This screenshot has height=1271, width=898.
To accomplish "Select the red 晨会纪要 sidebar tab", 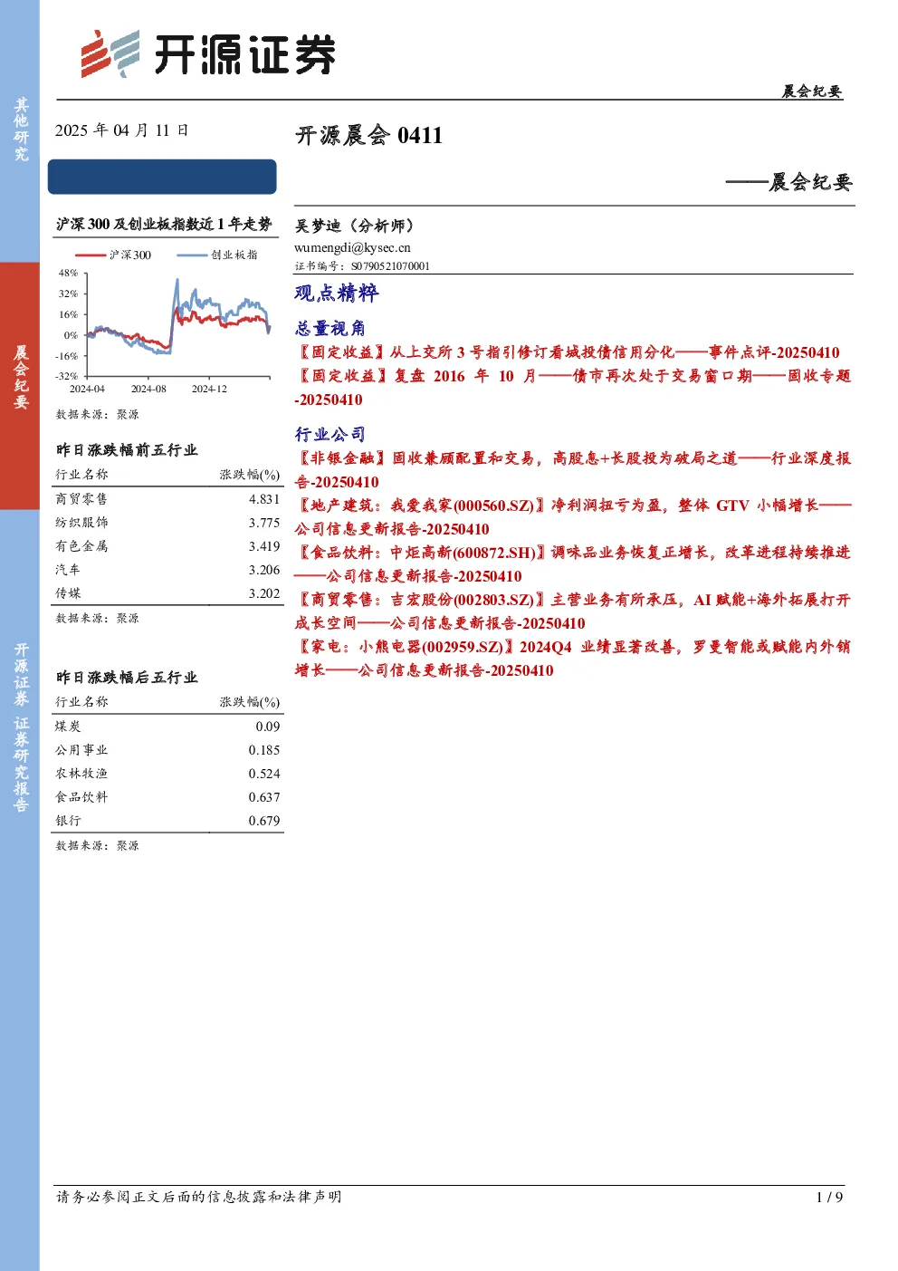I will (x=20, y=385).
